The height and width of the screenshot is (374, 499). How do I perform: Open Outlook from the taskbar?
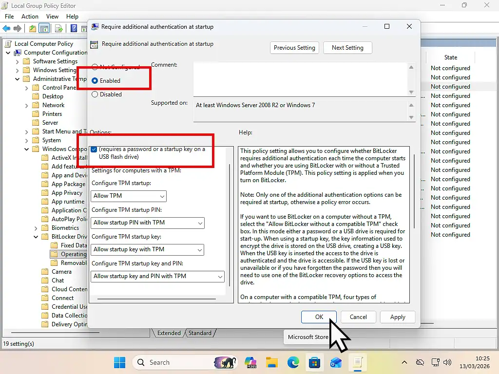pos(336,362)
